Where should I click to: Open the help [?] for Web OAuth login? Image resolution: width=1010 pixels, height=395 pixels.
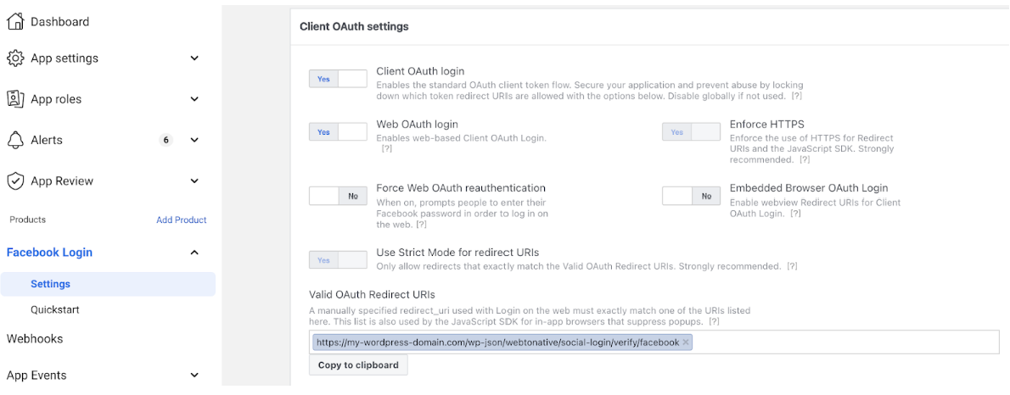tap(387, 148)
